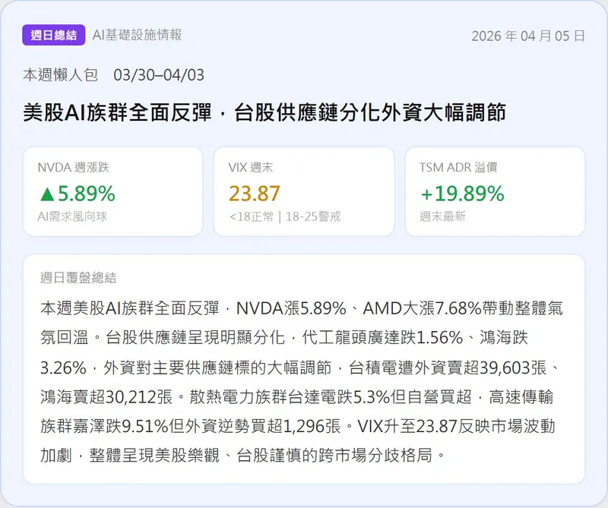Click the 週日覆盤總結 section heading
Viewport: 608px width, 508px height.
[78, 277]
